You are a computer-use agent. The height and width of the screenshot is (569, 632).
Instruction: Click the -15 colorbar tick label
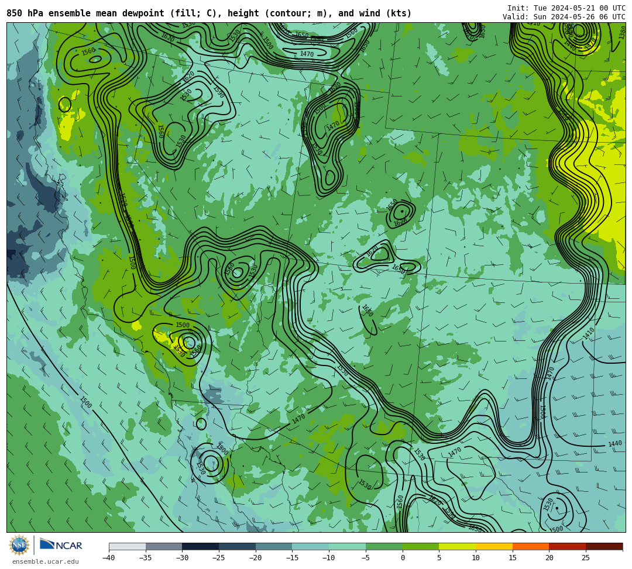point(292,558)
